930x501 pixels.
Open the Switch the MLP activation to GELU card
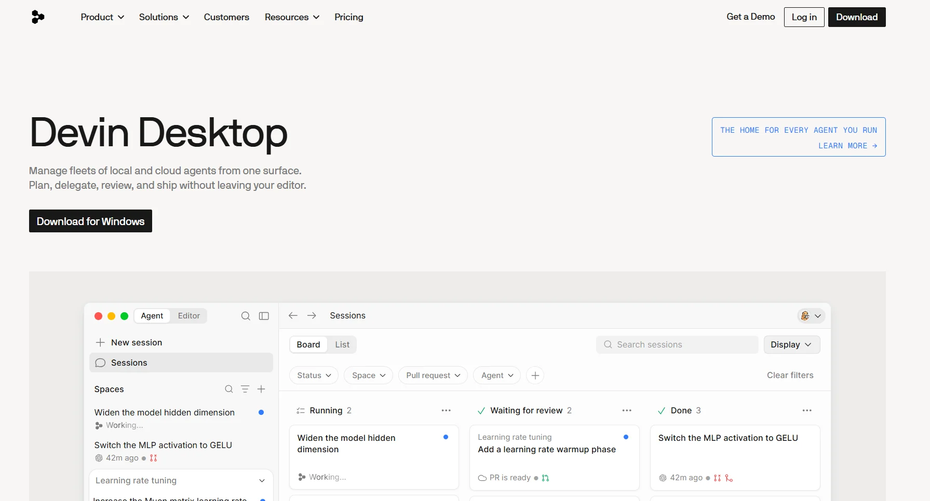[x=735, y=457]
